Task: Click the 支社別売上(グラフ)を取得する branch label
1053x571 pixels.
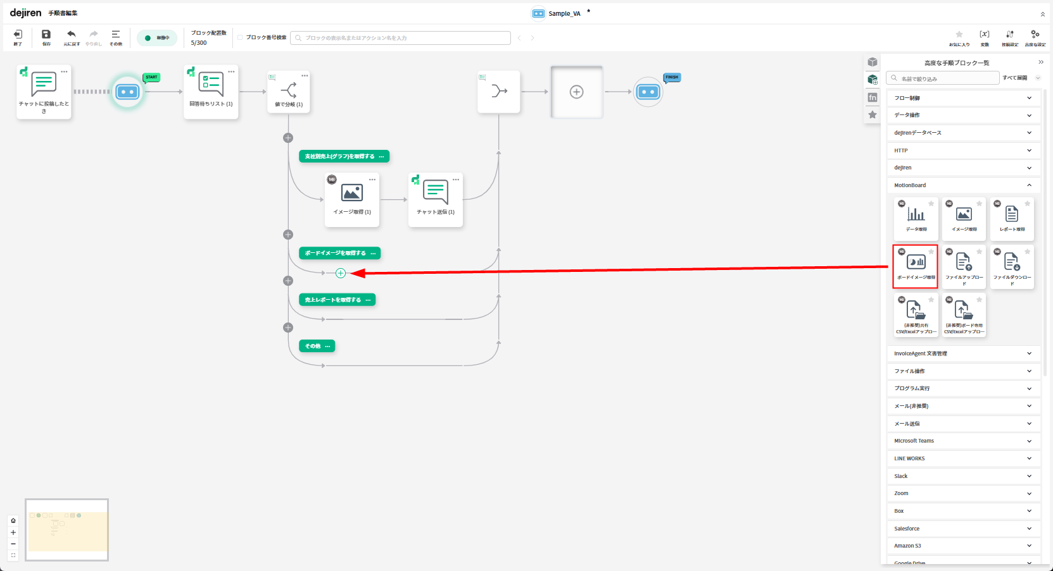Action: [339, 156]
